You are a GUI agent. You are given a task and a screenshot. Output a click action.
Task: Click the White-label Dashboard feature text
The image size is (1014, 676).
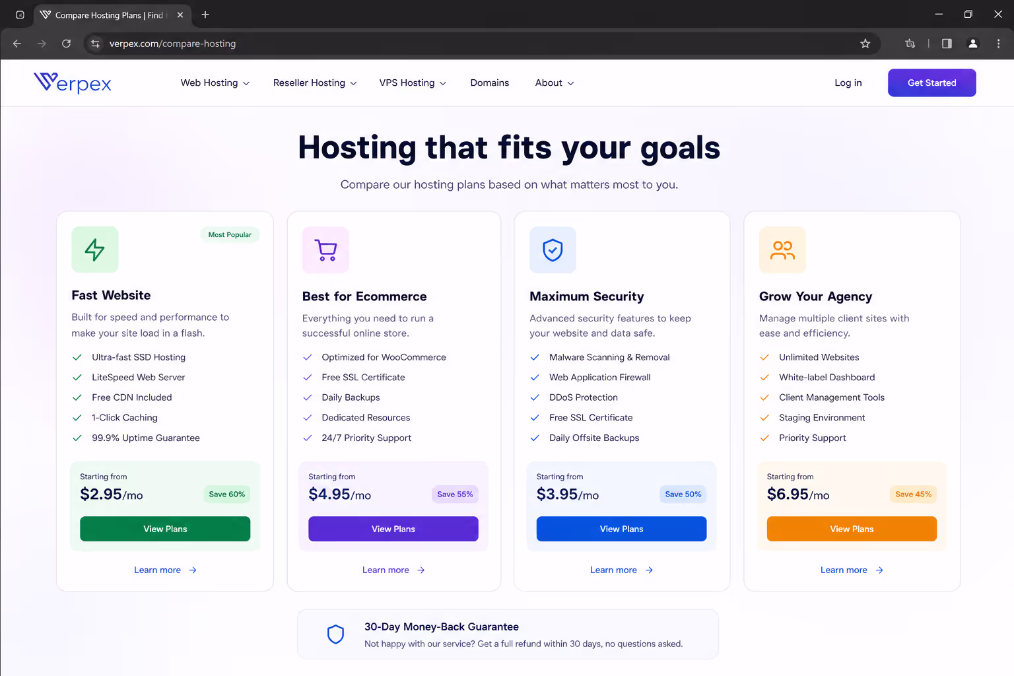827,378
